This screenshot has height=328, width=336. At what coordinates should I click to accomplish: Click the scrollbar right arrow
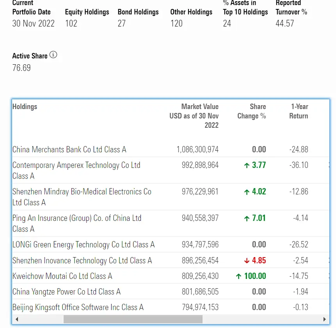point(325,319)
